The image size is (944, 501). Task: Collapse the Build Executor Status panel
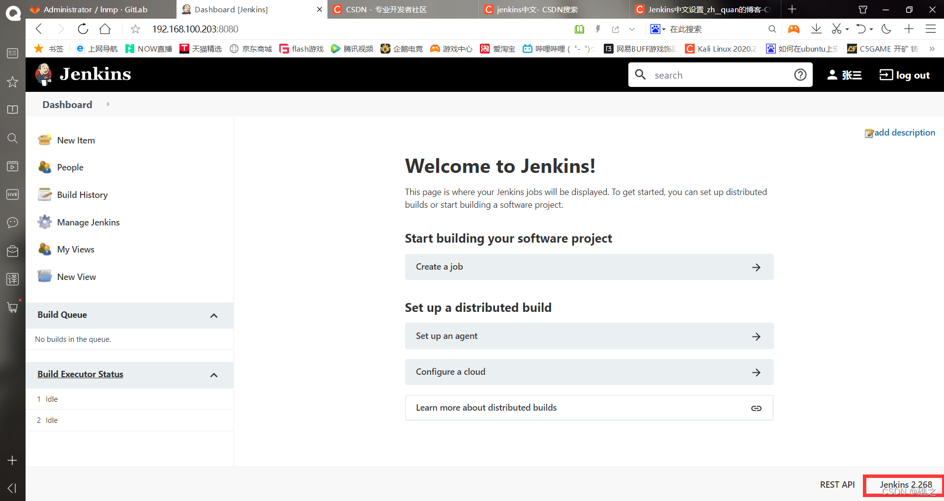click(x=214, y=375)
